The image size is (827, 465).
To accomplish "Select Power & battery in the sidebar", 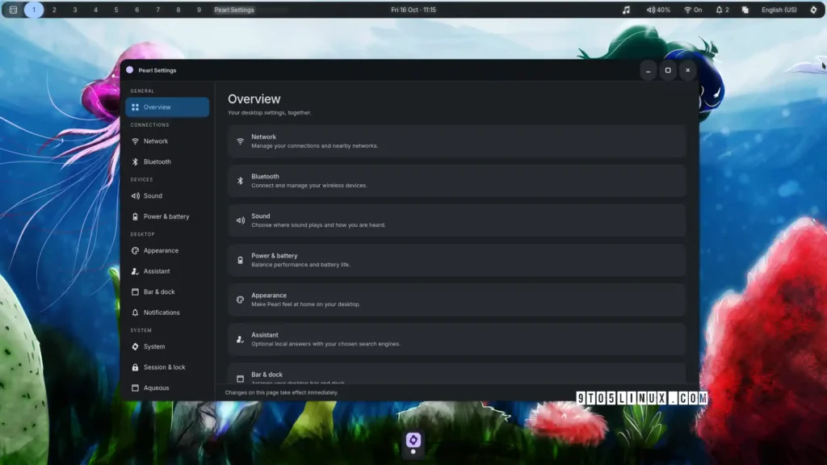I will 167,216.
